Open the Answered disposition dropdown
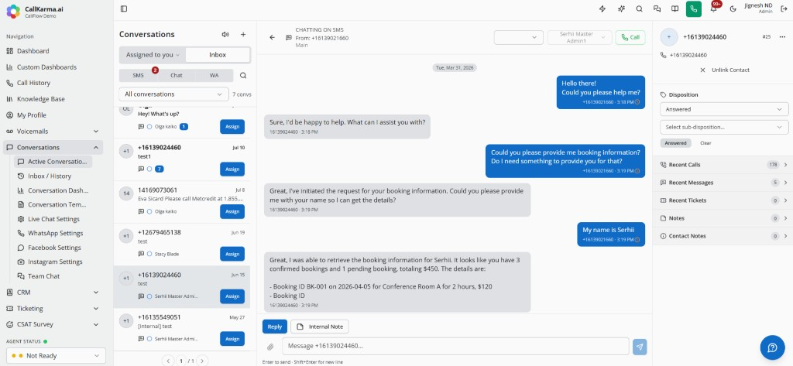This screenshot has height=366, width=793. [x=724, y=109]
